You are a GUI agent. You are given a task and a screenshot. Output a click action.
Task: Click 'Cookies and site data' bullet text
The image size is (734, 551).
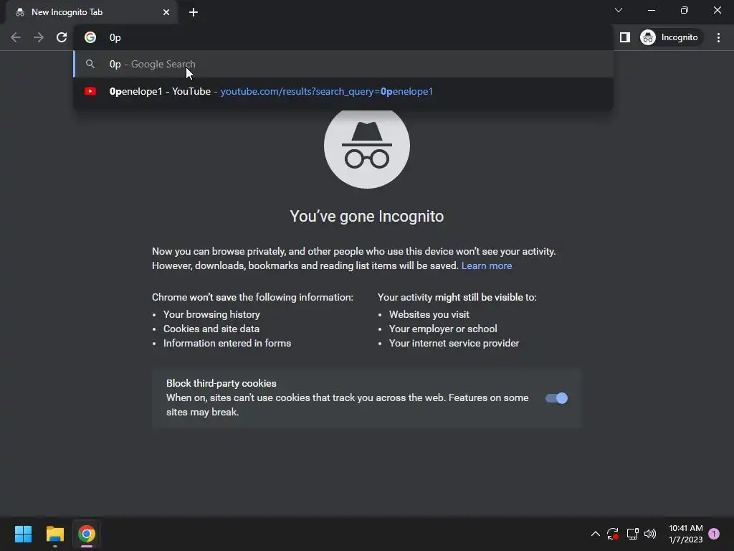(211, 329)
